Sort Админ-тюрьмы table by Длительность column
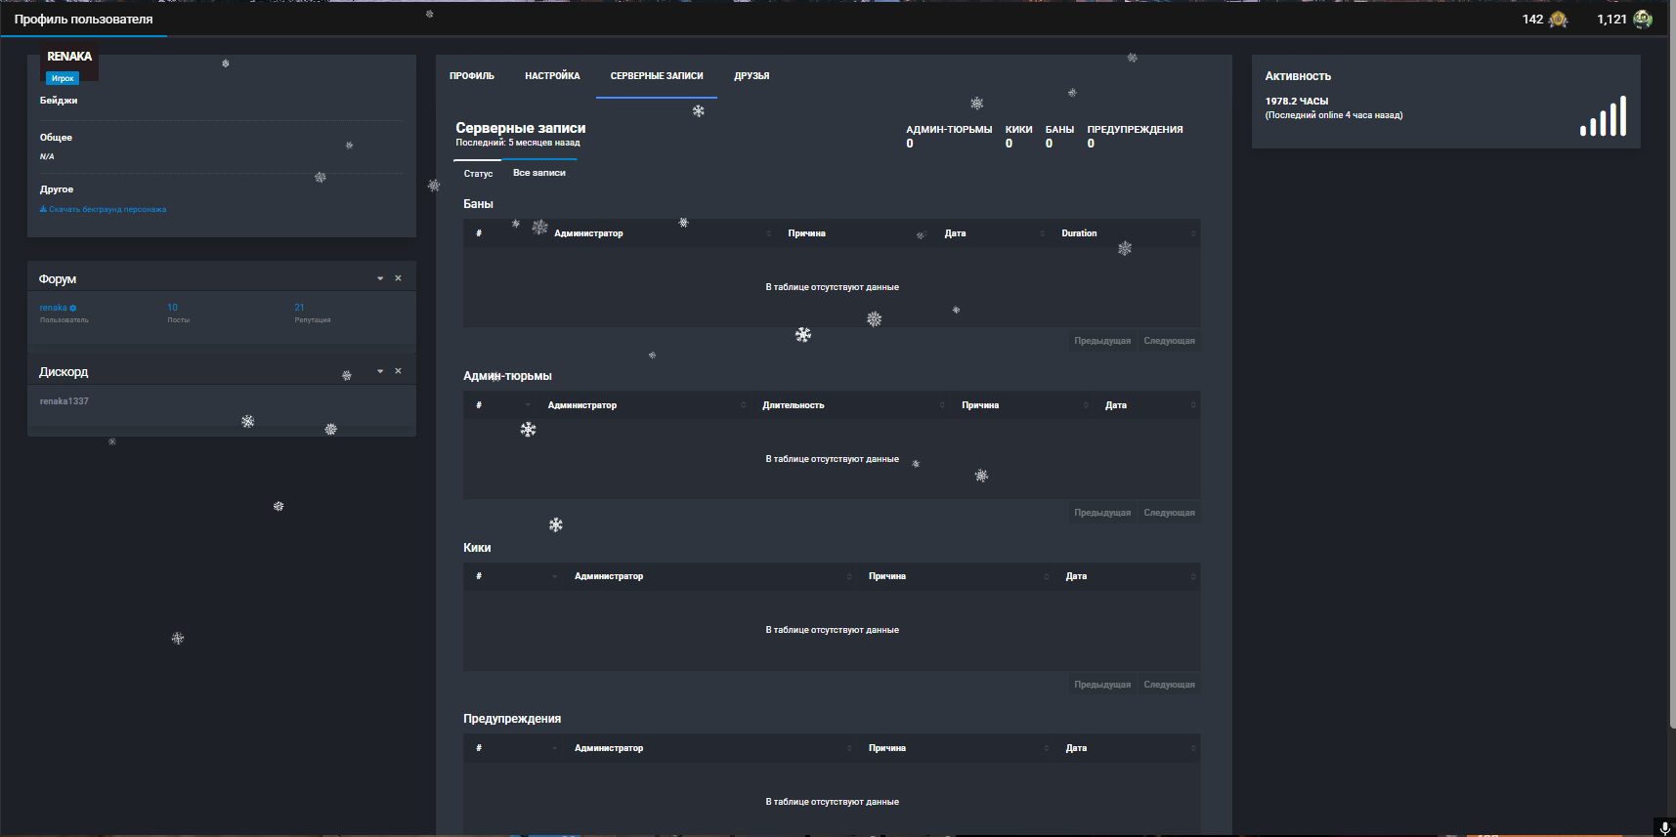The height and width of the screenshot is (837, 1676). point(850,405)
